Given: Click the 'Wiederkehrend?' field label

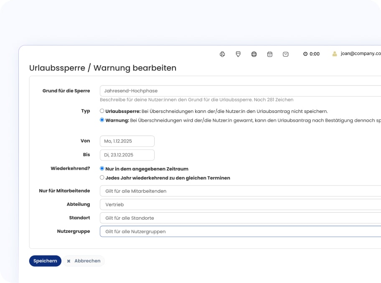Looking at the screenshot, I should [x=70, y=168].
